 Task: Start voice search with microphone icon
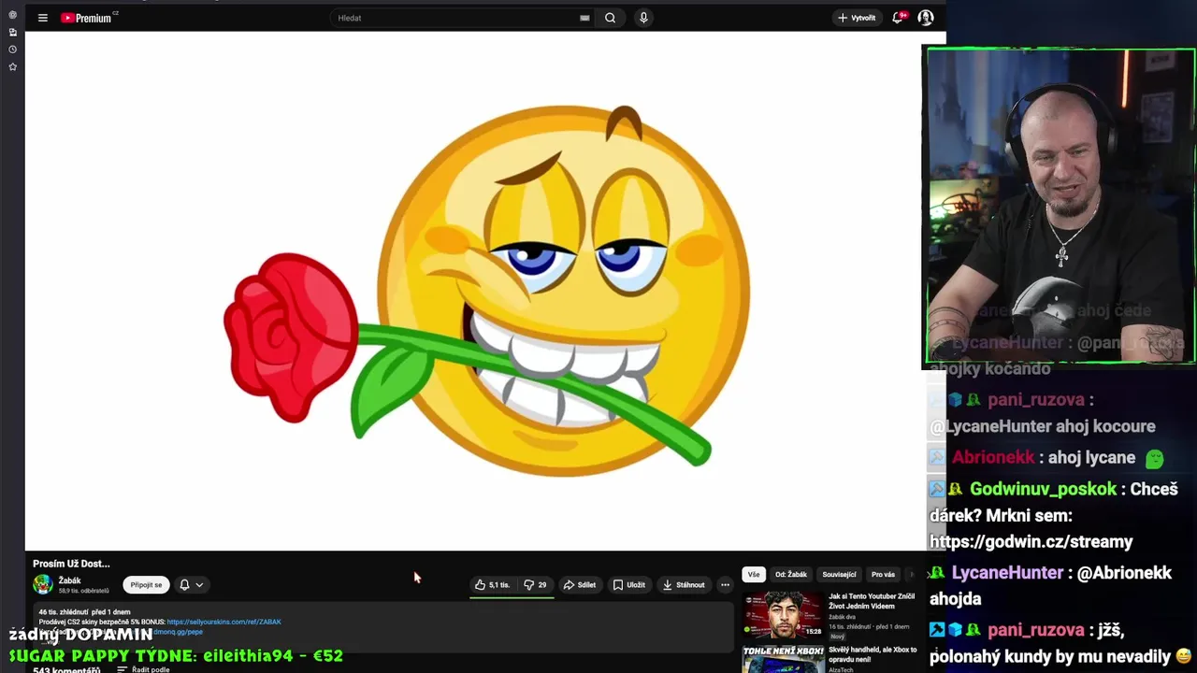[x=643, y=18]
